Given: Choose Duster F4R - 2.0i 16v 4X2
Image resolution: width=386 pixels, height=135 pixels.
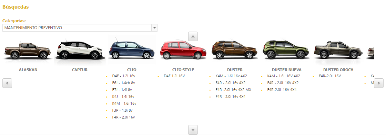Looking at the screenshot, I should click(231, 83).
